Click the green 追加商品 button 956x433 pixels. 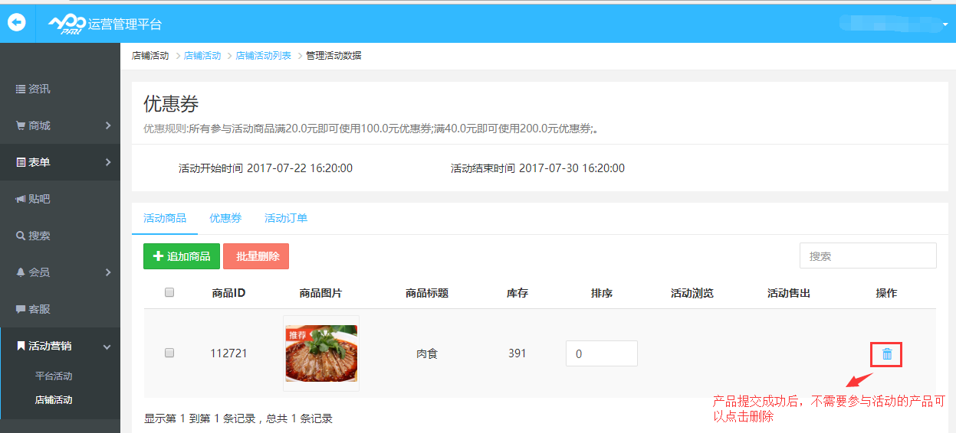click(x=182, y=256)
